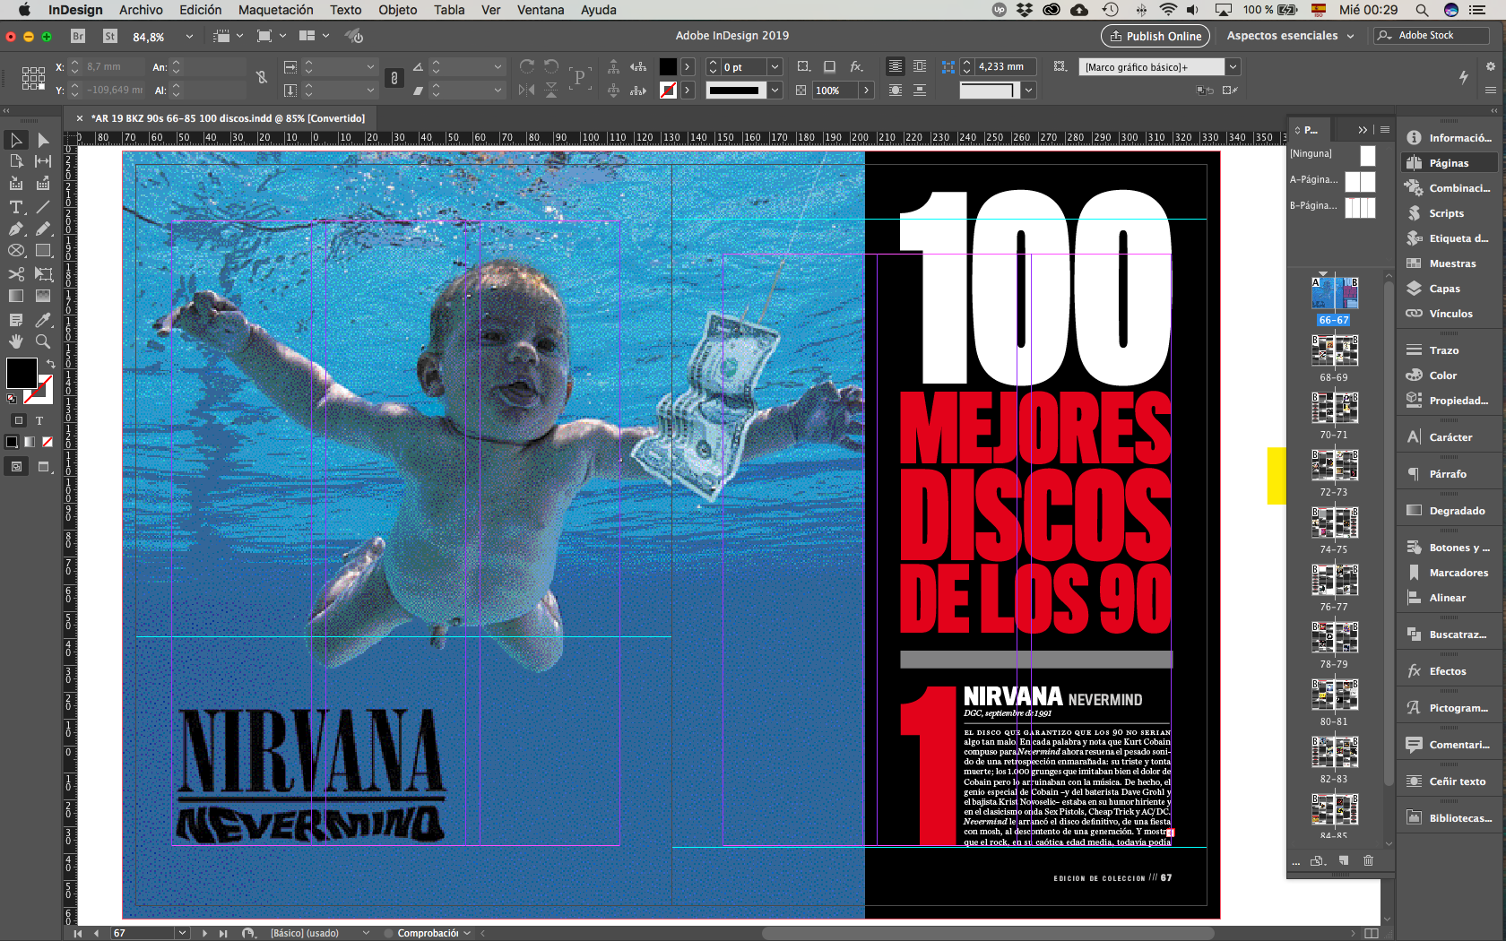Open the Ventana menu
1506x941 pixels.
(541, 10)
